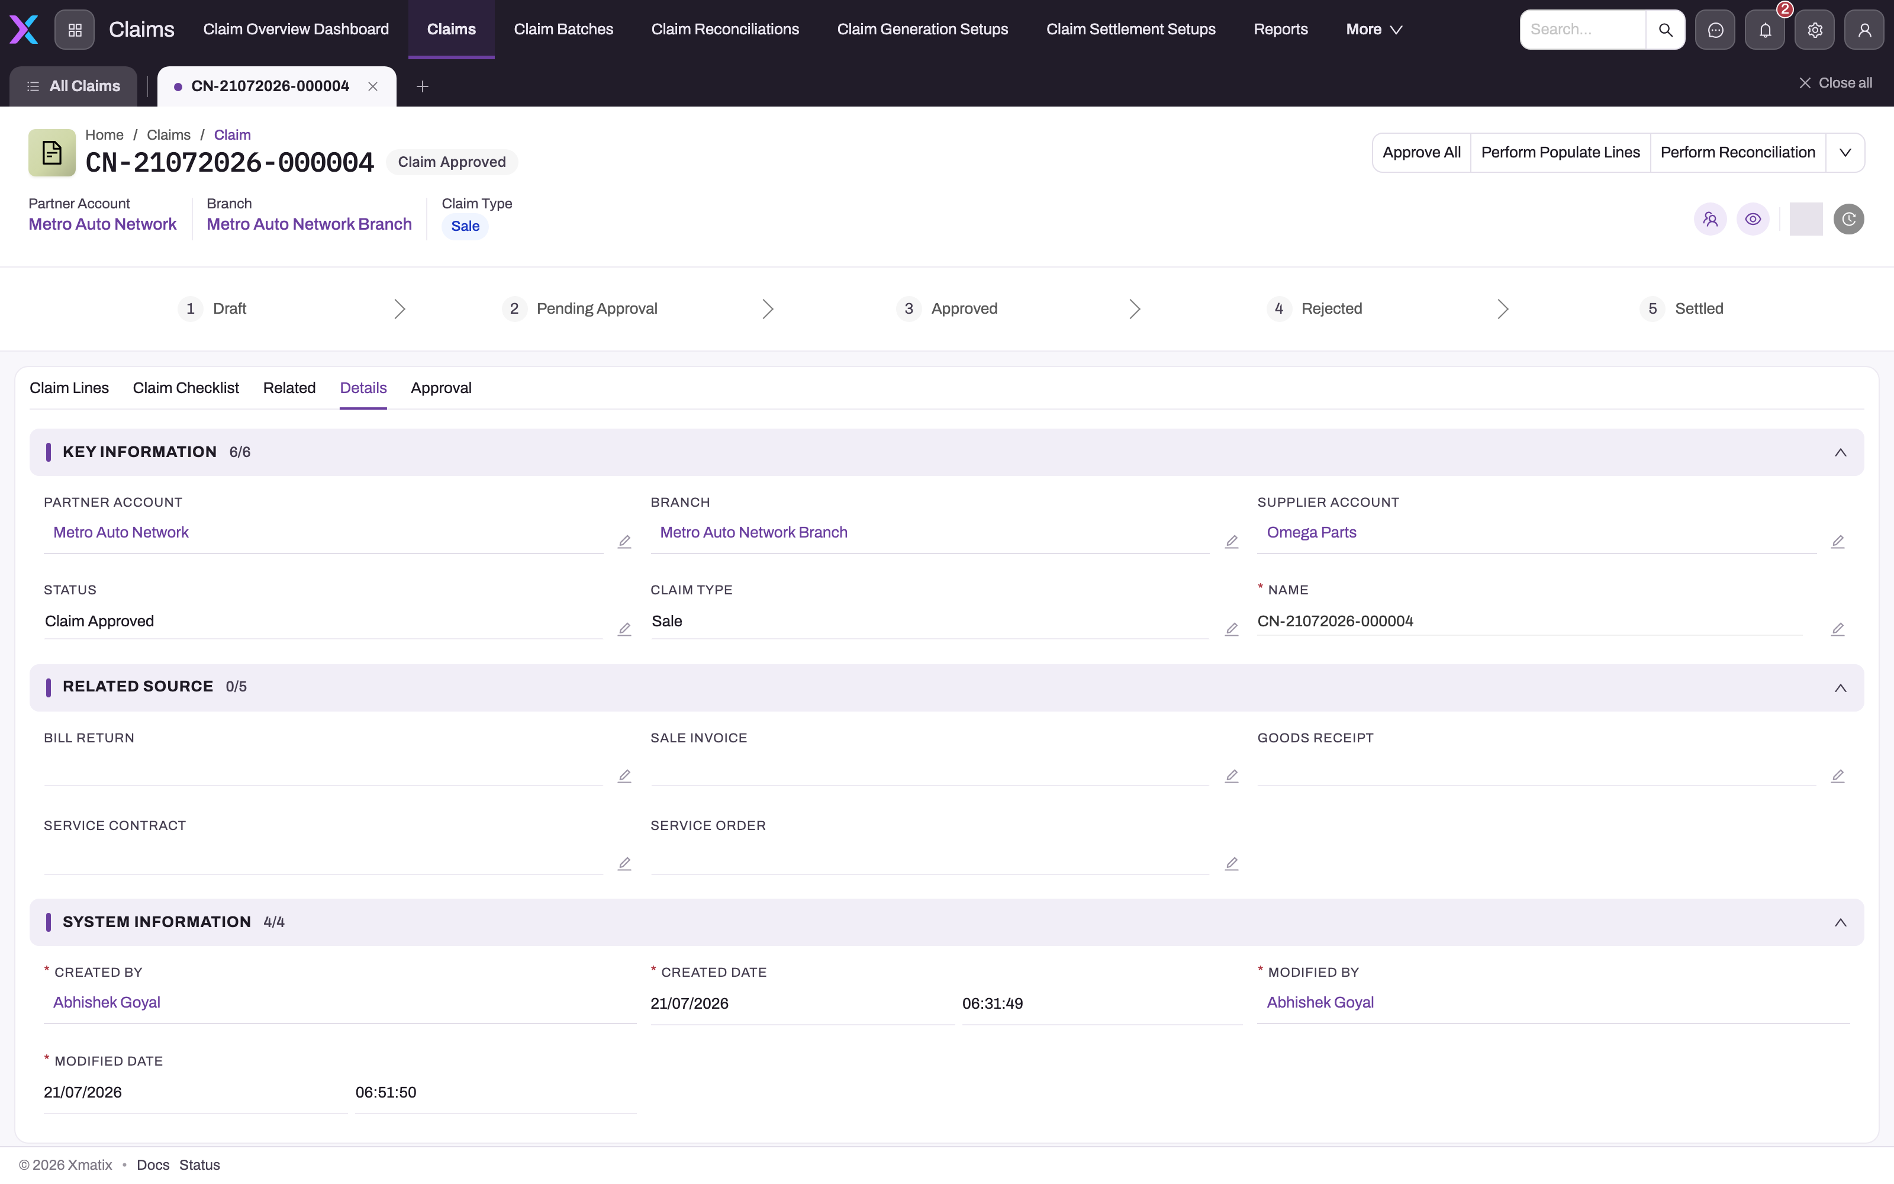Screen dimensions: 1894x1184
Task: Click the Xmatix logo icon
Action: click(24, 30)
